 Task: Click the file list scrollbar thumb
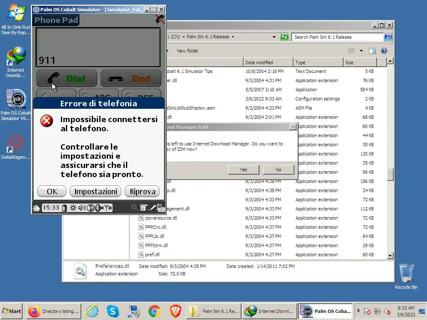(390, 175)
